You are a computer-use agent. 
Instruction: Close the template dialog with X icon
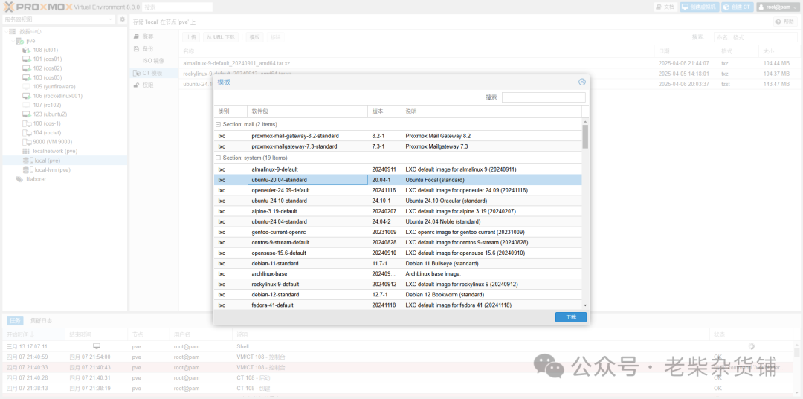(581, 82)
